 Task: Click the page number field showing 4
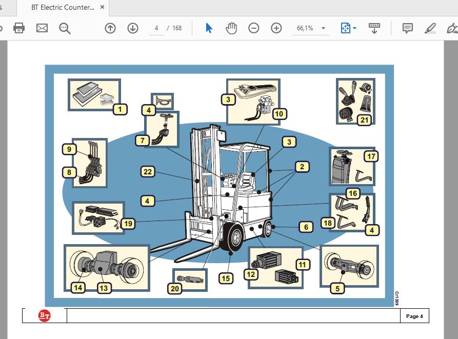click(x=156, y=28)
